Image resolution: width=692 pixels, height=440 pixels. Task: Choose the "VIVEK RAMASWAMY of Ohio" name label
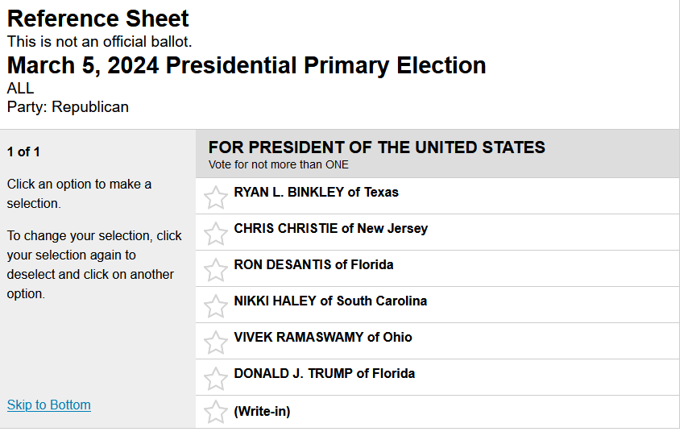pos(322,337)
